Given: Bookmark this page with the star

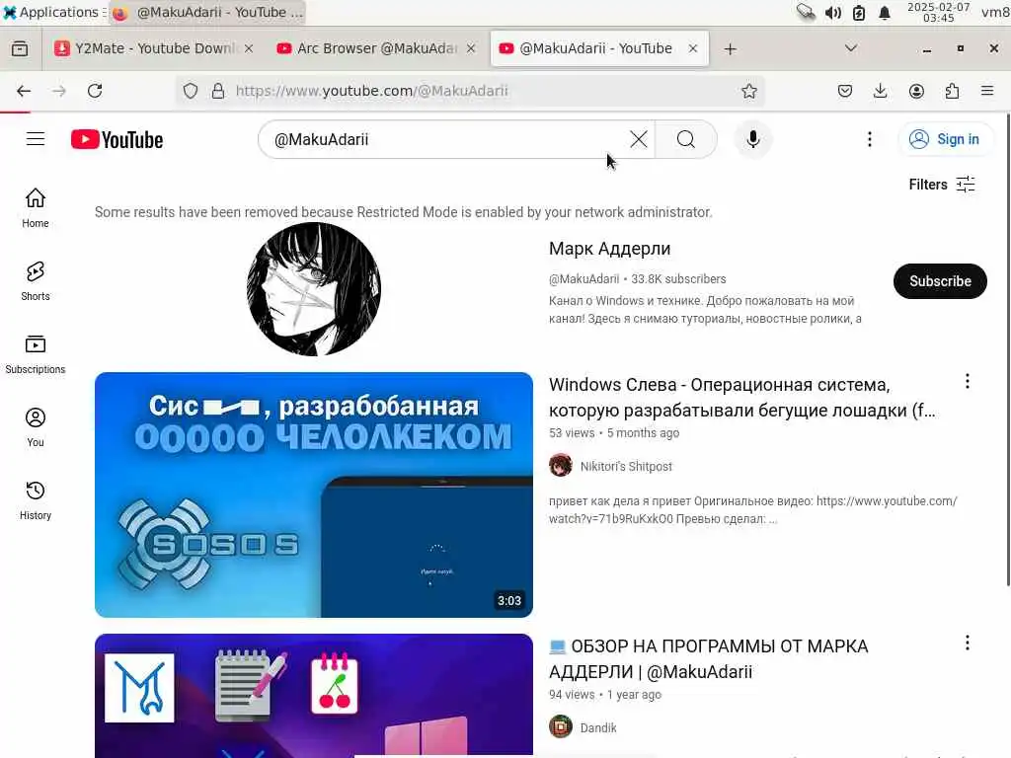Looking at the screenshot, I should (748, 91).
